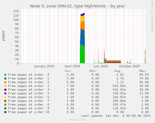
Task: Click 'Free pages at order 8' label
Action: tap(29, 105)
